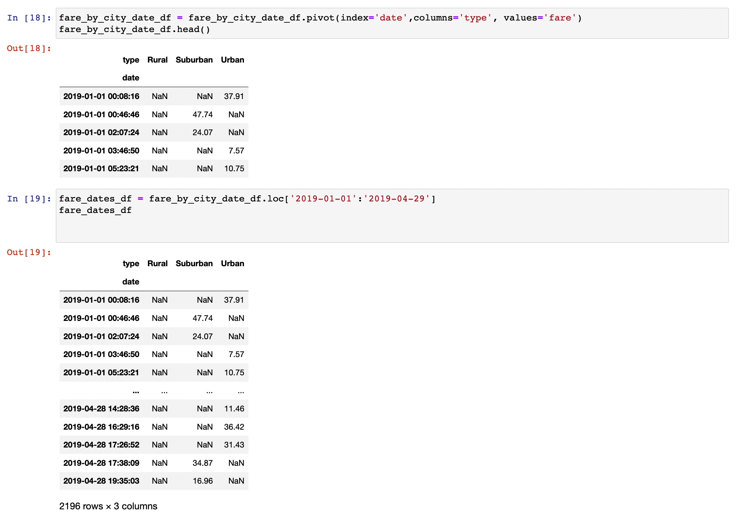Click the Suburban column header in Out[18] table

[194, 60]
